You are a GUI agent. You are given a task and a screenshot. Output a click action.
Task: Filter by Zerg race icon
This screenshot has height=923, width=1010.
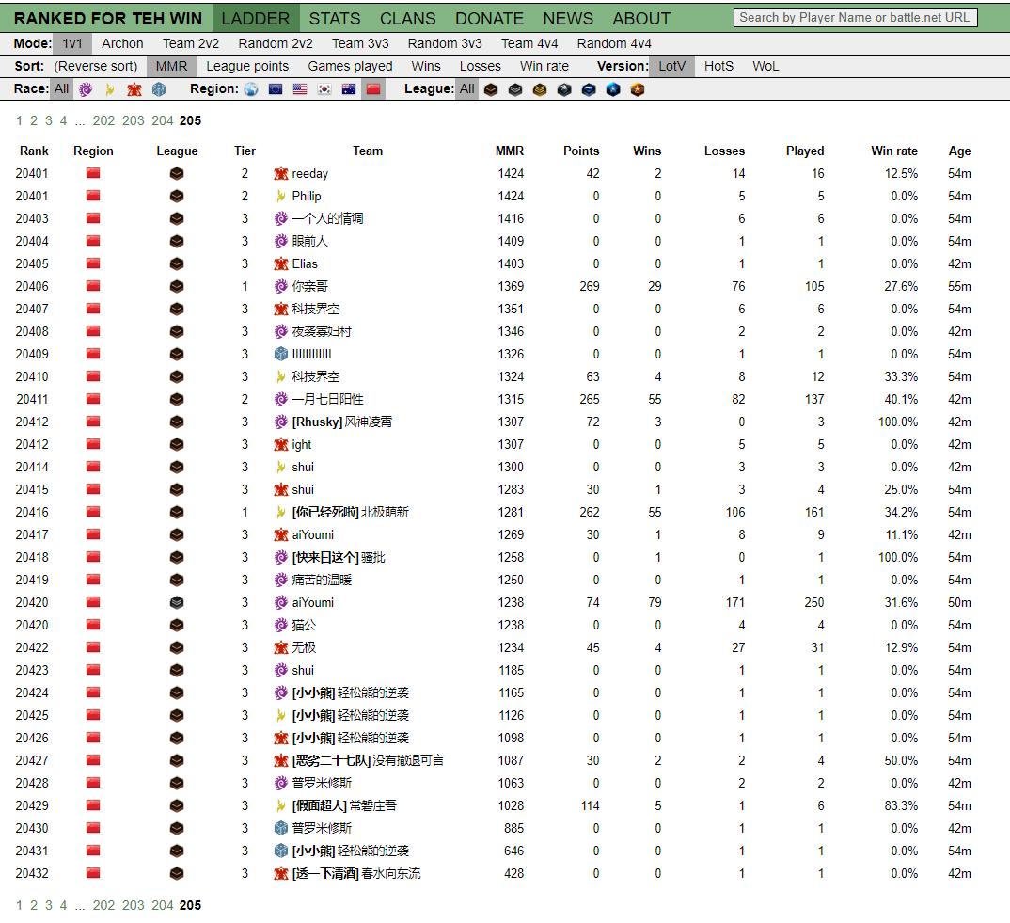point(86,89)
